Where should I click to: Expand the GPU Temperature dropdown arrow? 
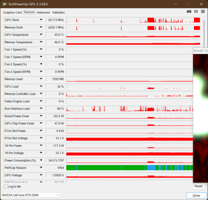[41, 34]
